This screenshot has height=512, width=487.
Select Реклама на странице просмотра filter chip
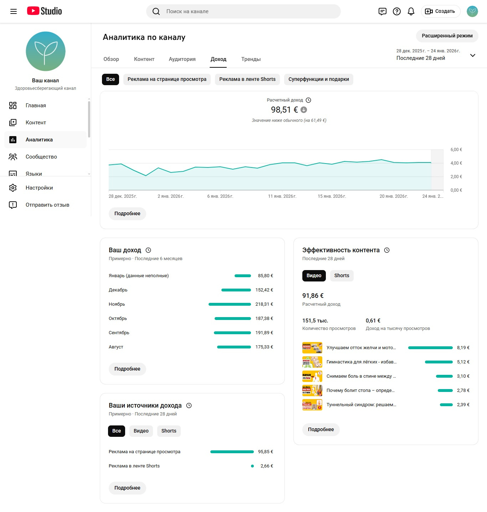pyautogui.click(x=167, y=79)
